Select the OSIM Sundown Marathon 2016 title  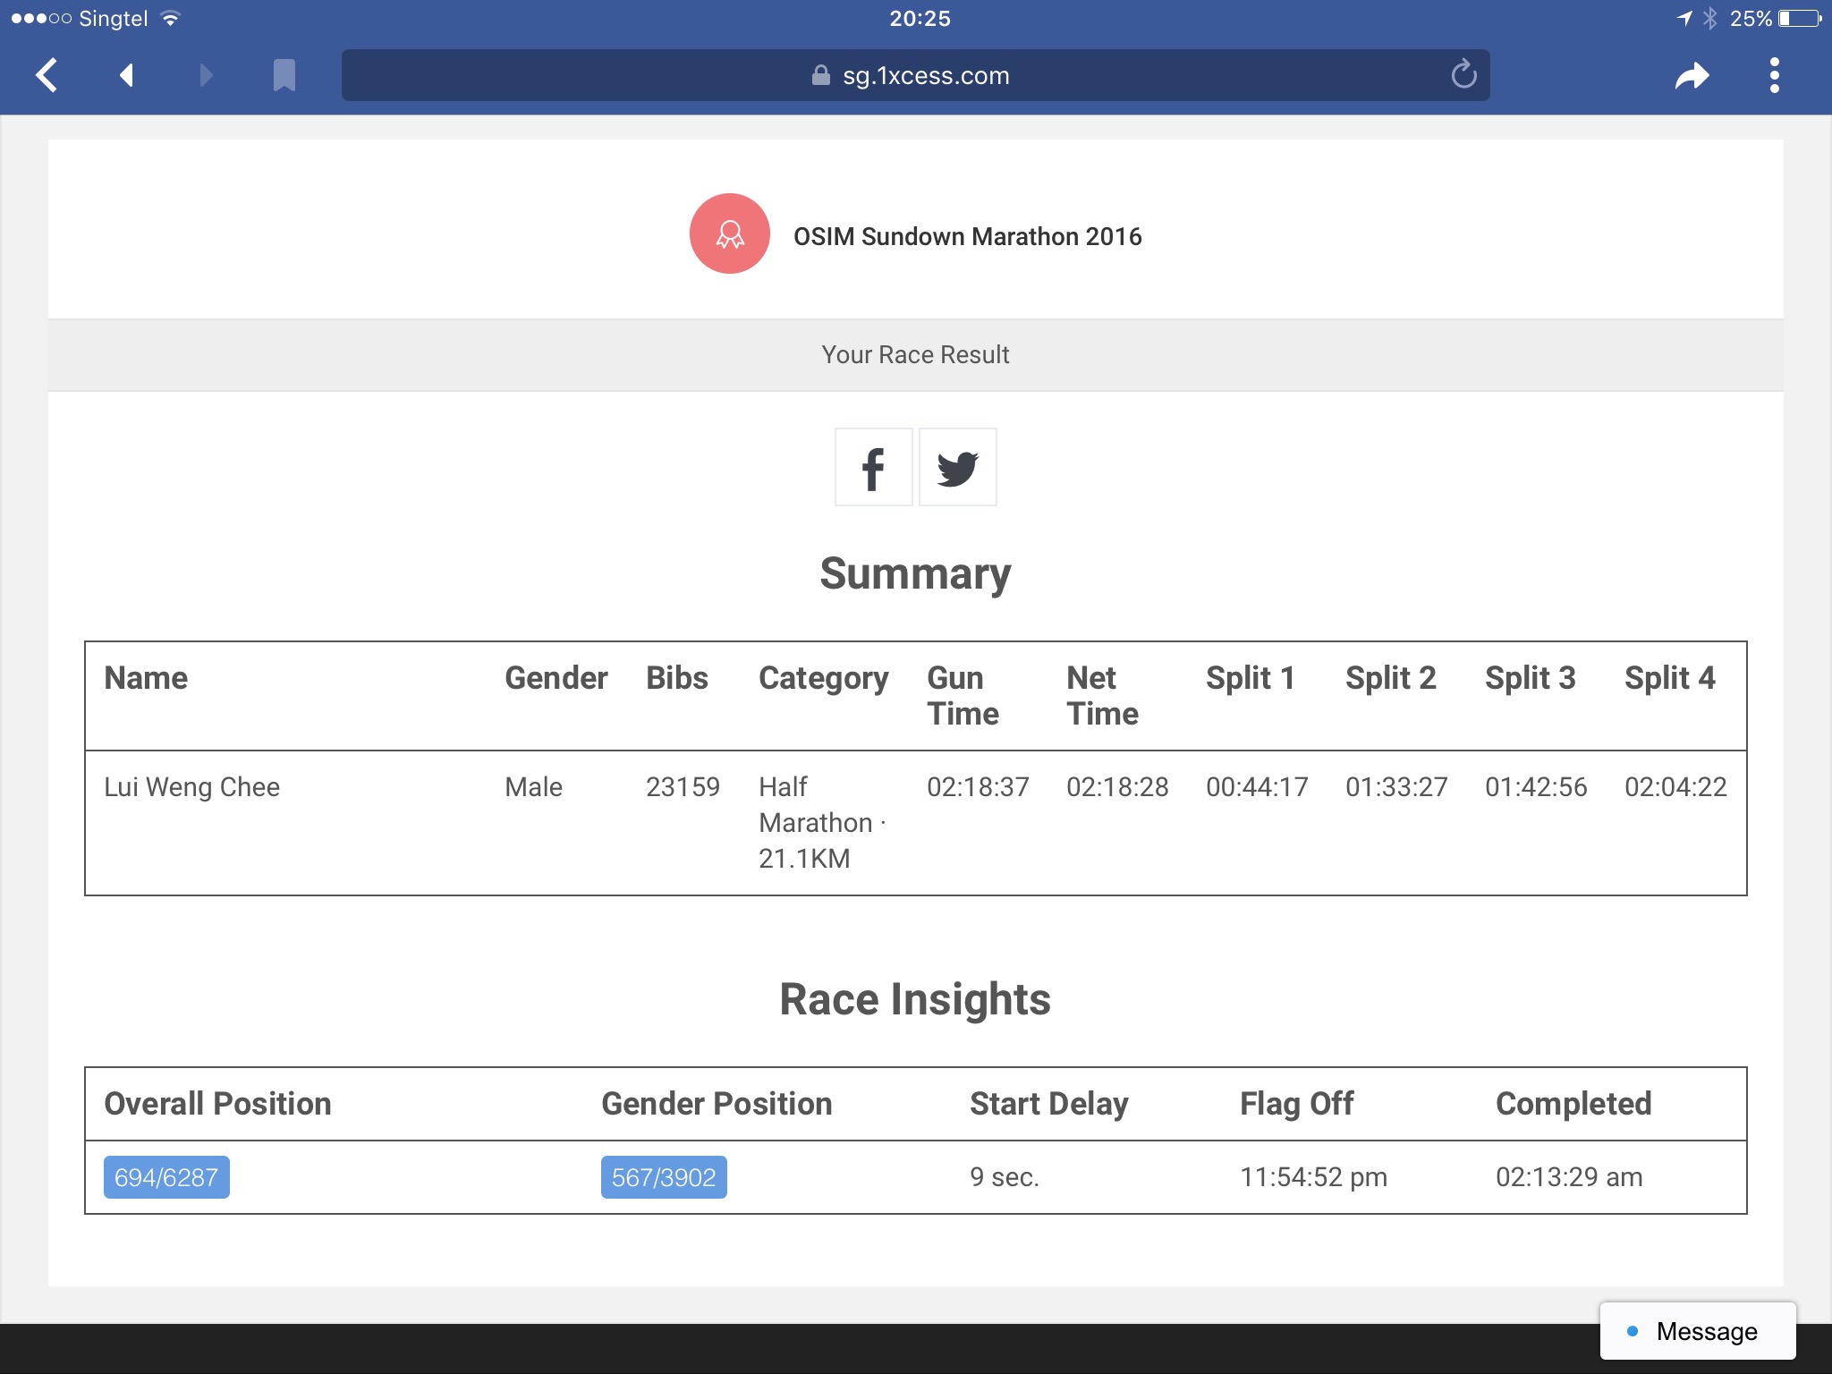[x=967, y=236]
